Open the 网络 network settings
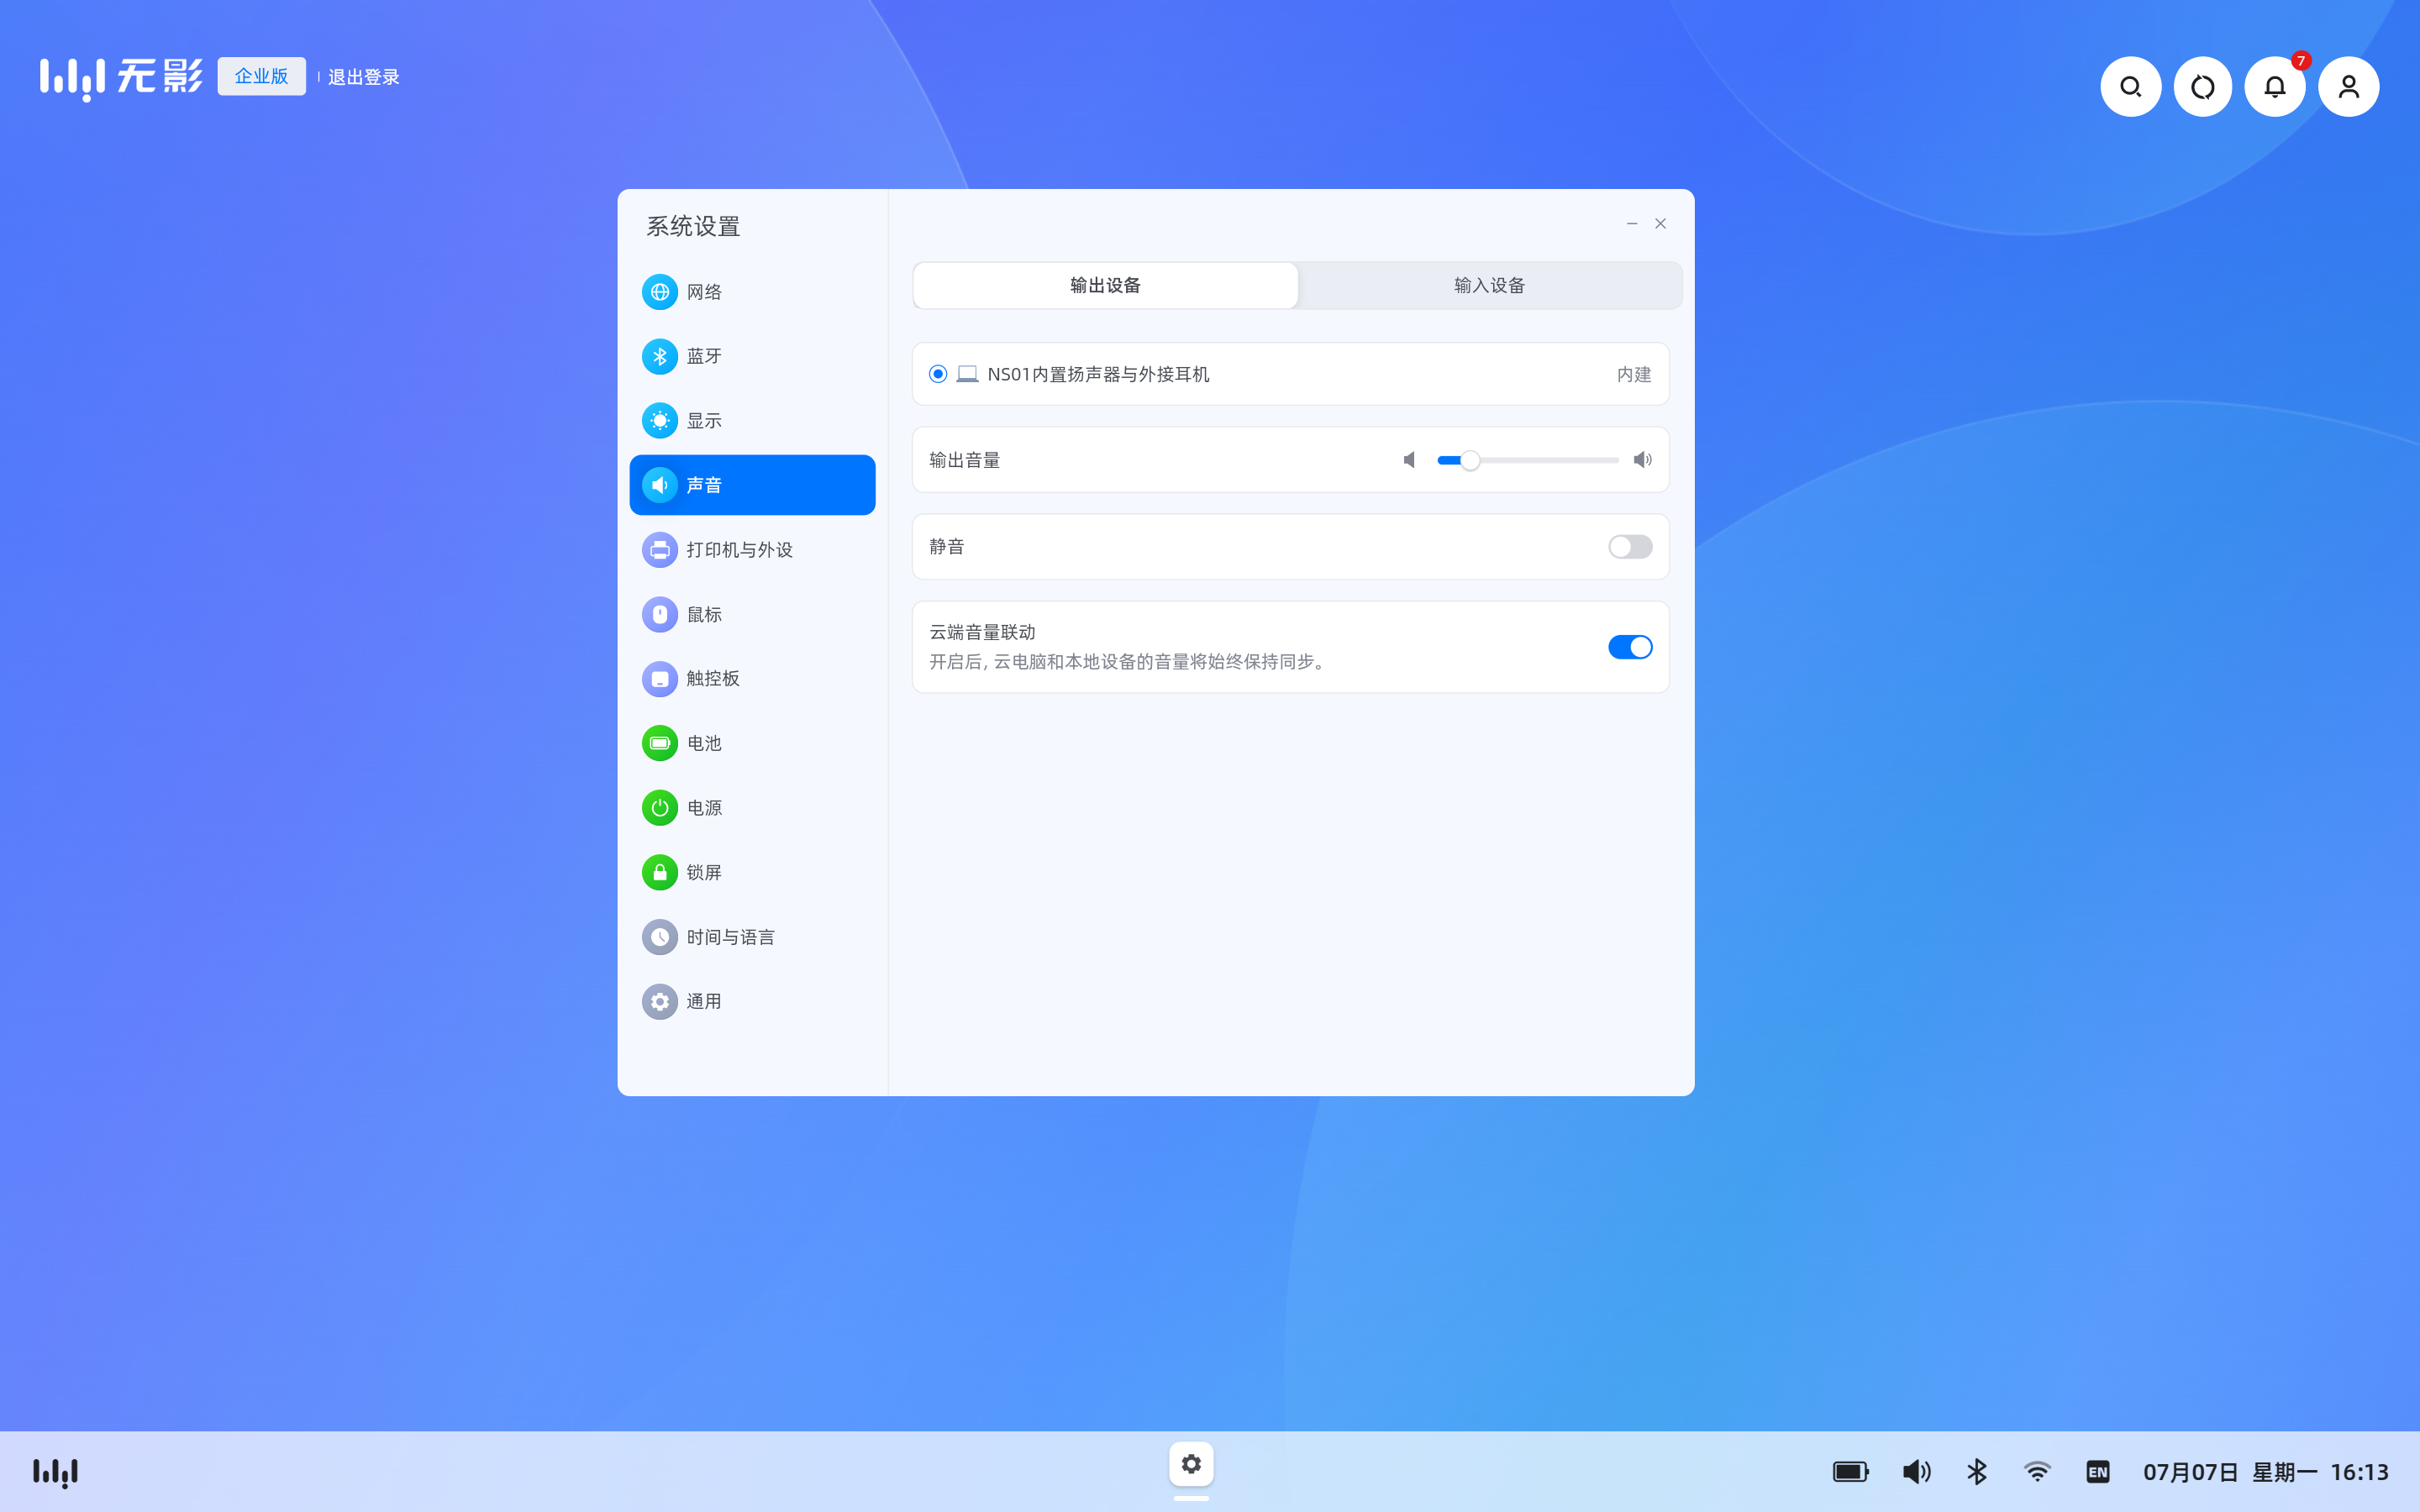The image size is (2420, 1512). (x=752, y=292)
